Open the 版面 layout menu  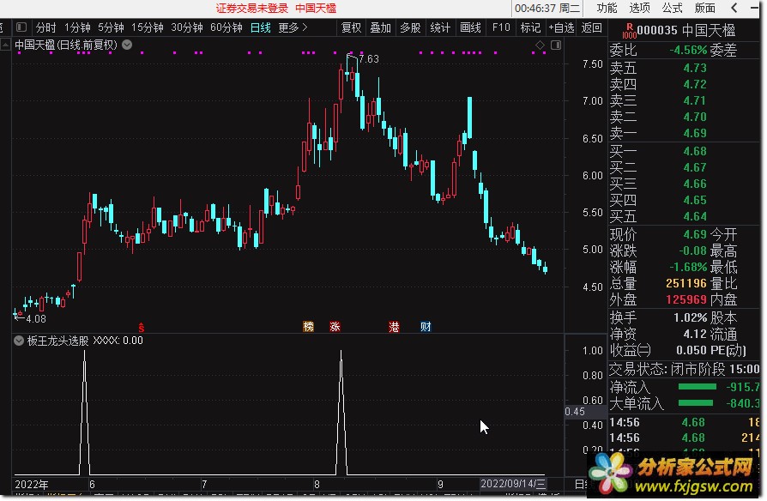(705, 9)
